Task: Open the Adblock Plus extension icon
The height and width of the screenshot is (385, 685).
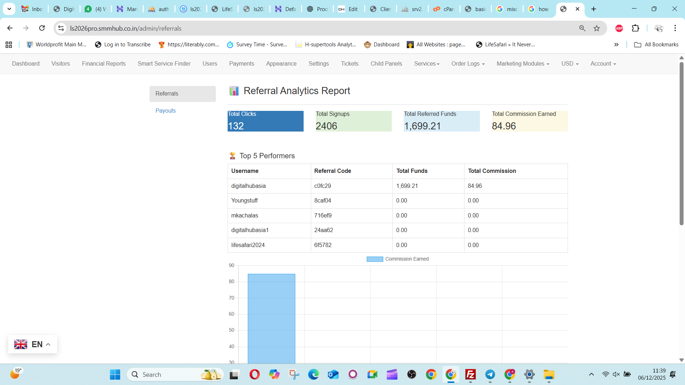Action: coord(619,28)
